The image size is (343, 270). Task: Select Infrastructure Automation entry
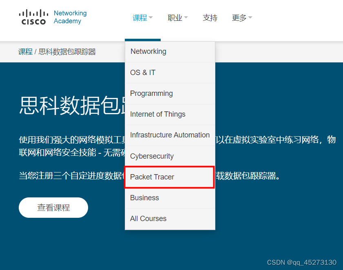[x=170, y=135]
